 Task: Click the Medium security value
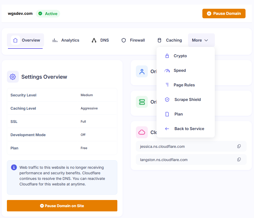point(87,95)
